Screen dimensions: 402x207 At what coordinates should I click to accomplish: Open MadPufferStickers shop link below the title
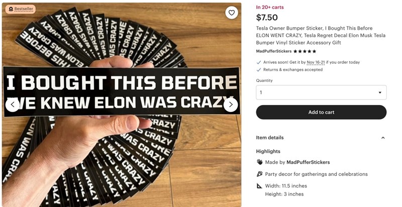(x=273, y=51)
